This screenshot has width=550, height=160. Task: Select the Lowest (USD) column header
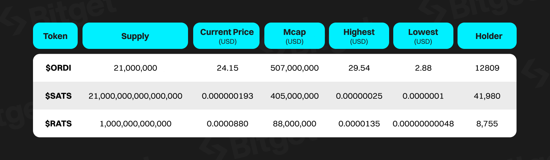423,36
